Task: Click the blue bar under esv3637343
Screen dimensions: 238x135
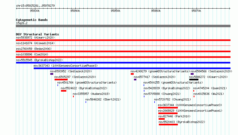Action: (x=132, y=68)
